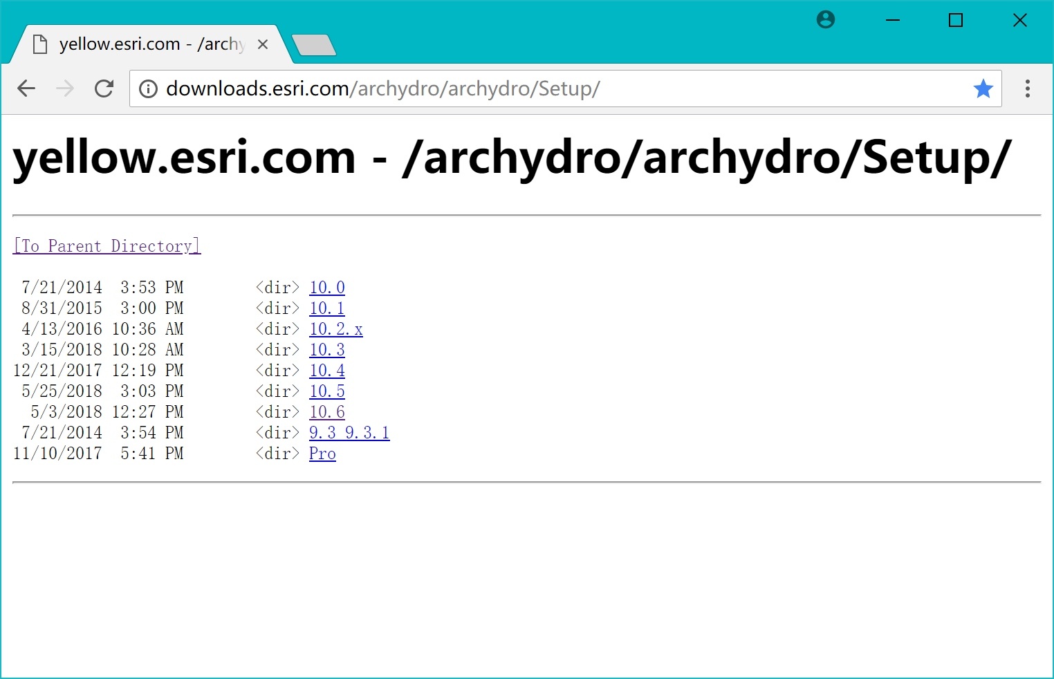Reload the current page

point(104,89)
